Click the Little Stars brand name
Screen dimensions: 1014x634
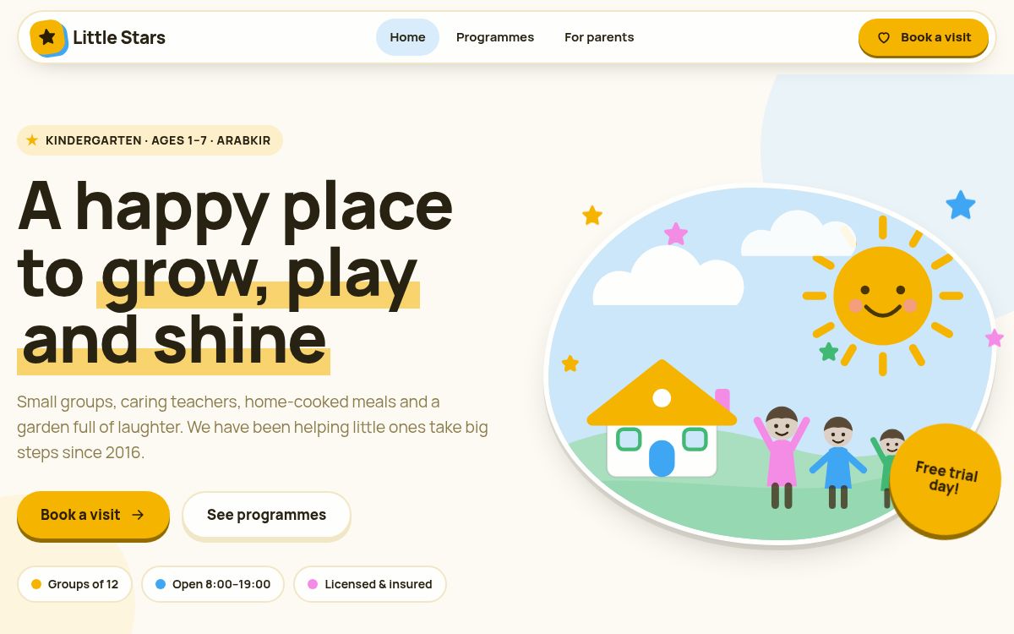(119, 37)
